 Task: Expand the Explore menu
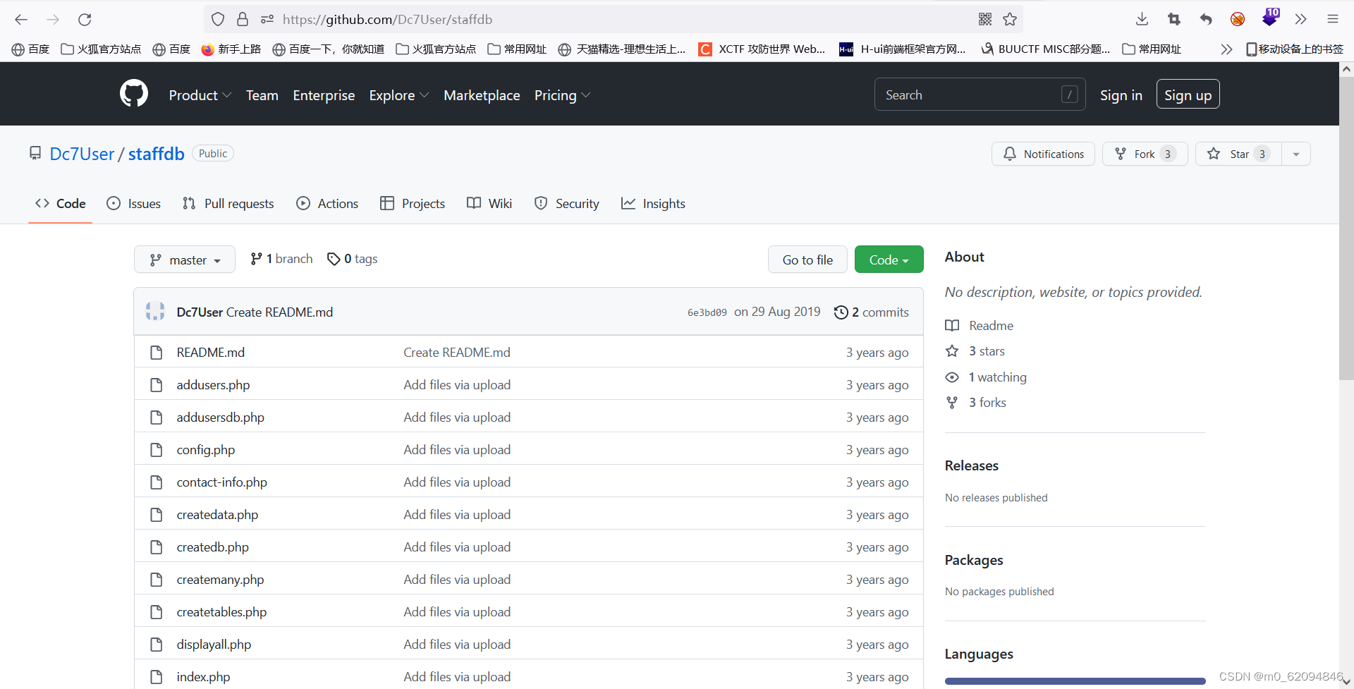[x=398, y=95]
